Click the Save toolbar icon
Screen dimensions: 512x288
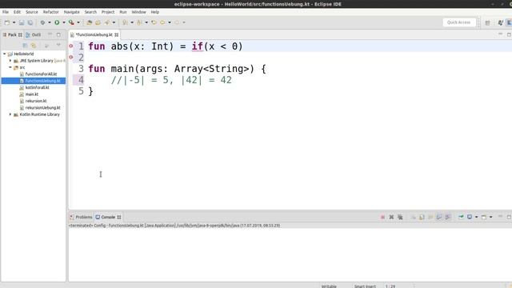click(x=22, y=22)
